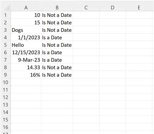The image size is (154, 134).
Task: Select the cell with 12/15/2023
Action: (x=26, y=52)
